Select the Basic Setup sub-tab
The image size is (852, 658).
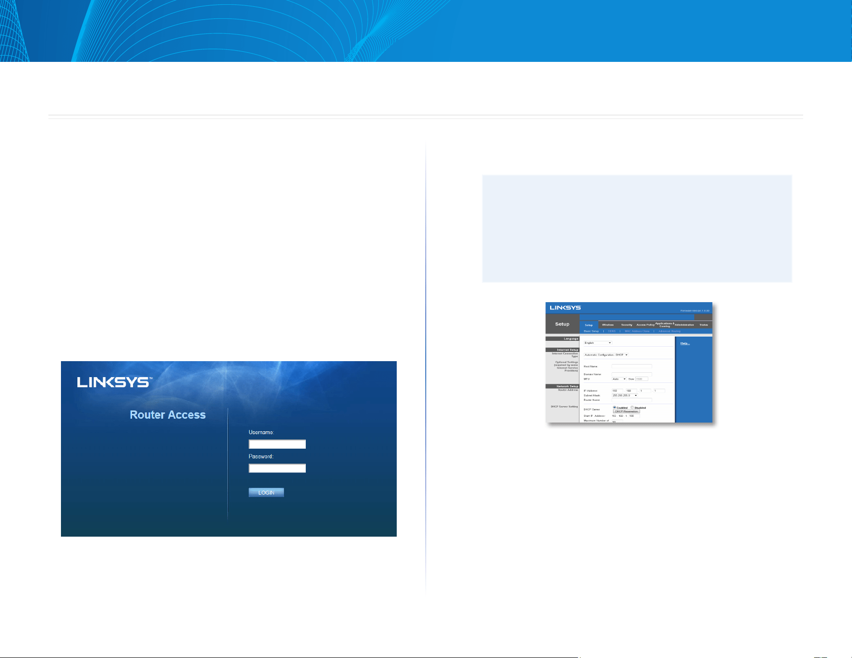pos(591,331)
